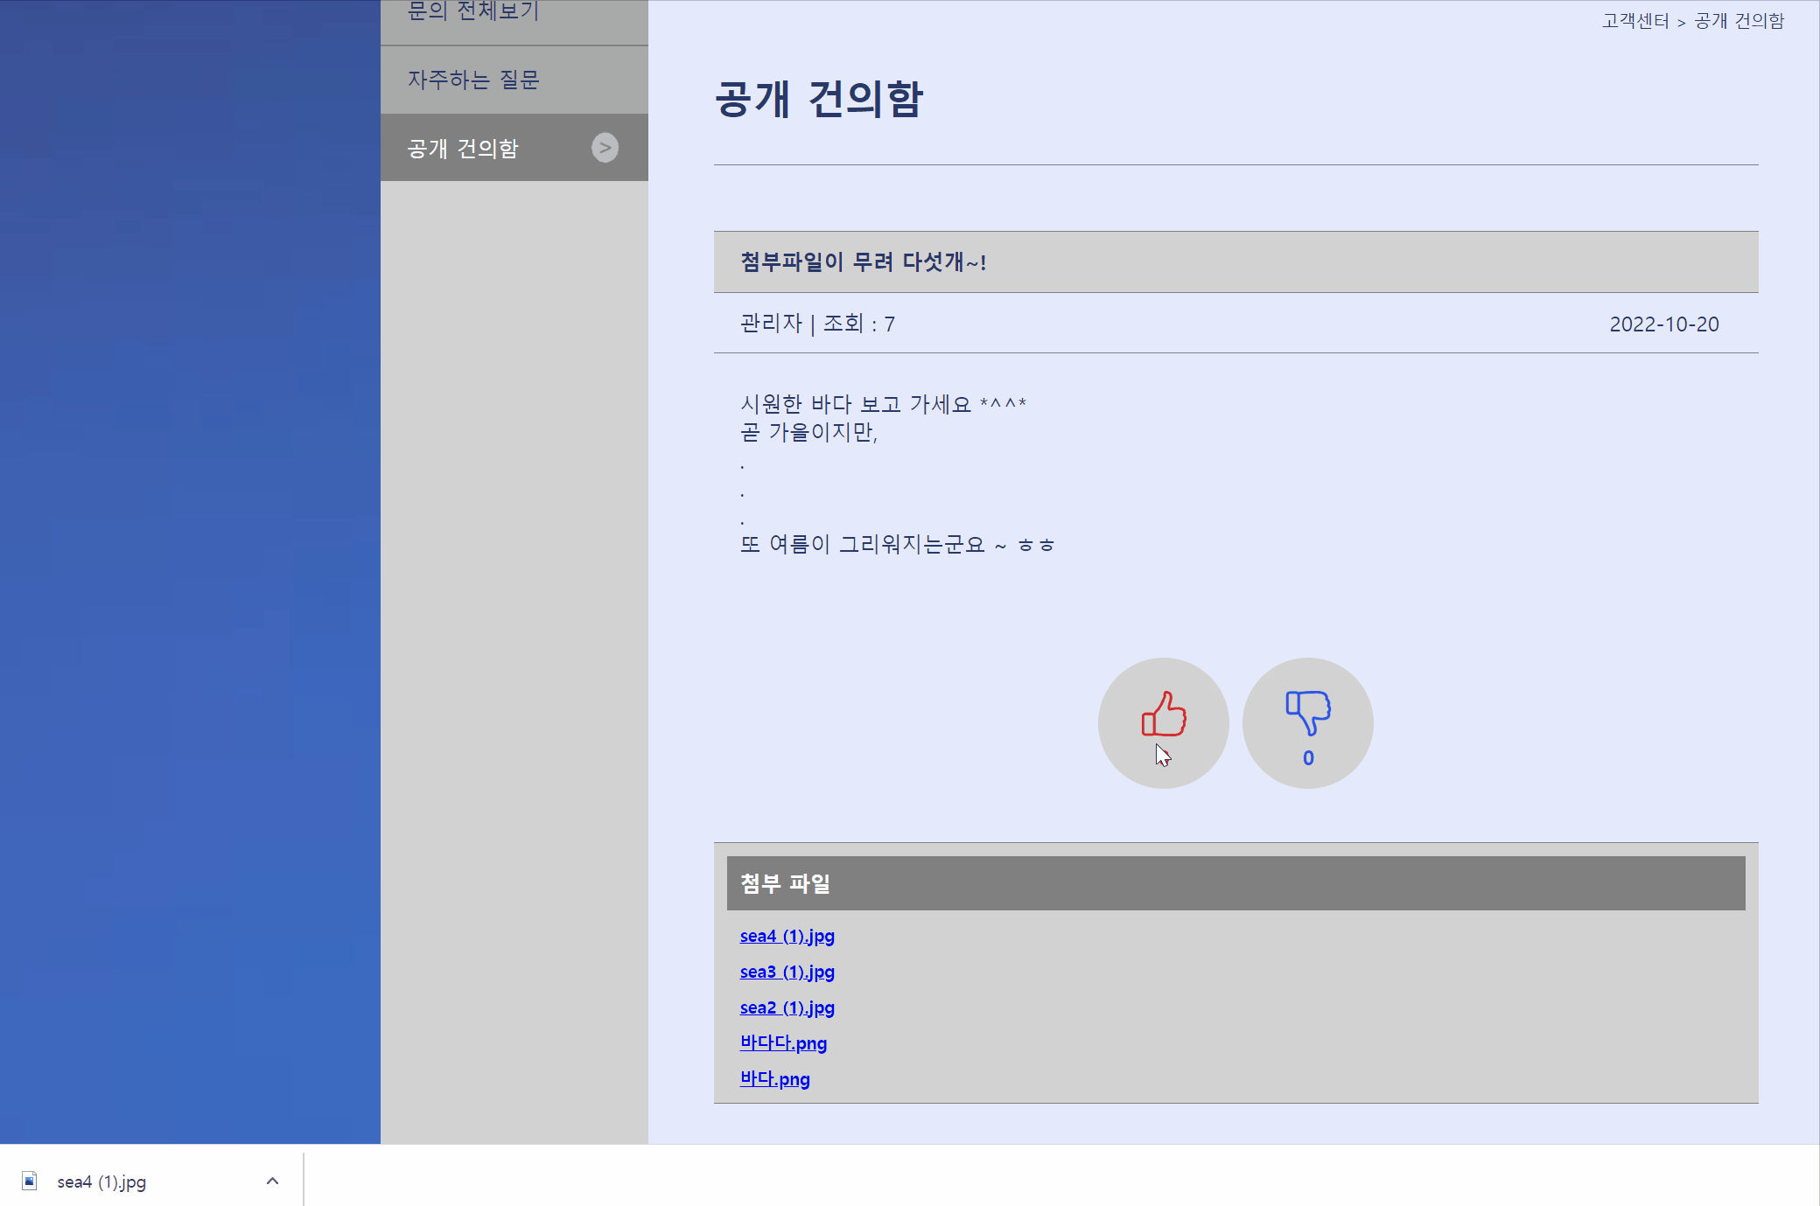
Task: Click the arrow icon beside 공개 건의함 menu
Action: click(x=605, y=147)
